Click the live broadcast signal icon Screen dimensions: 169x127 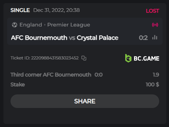click(155, 25)
